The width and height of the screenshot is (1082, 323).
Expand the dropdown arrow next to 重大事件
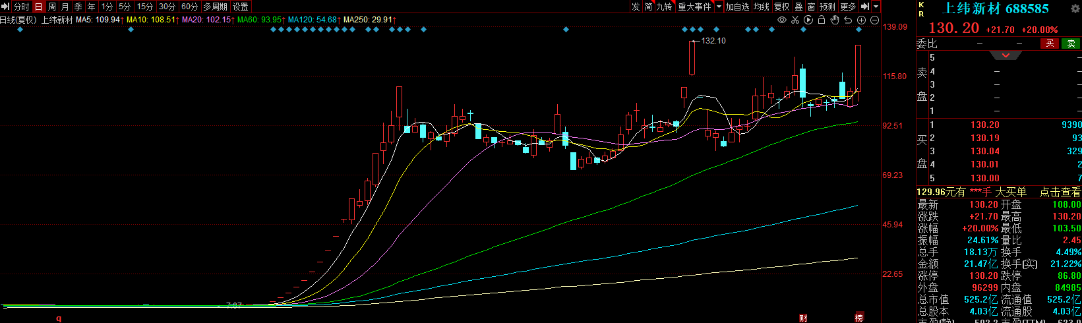point(719,7)
